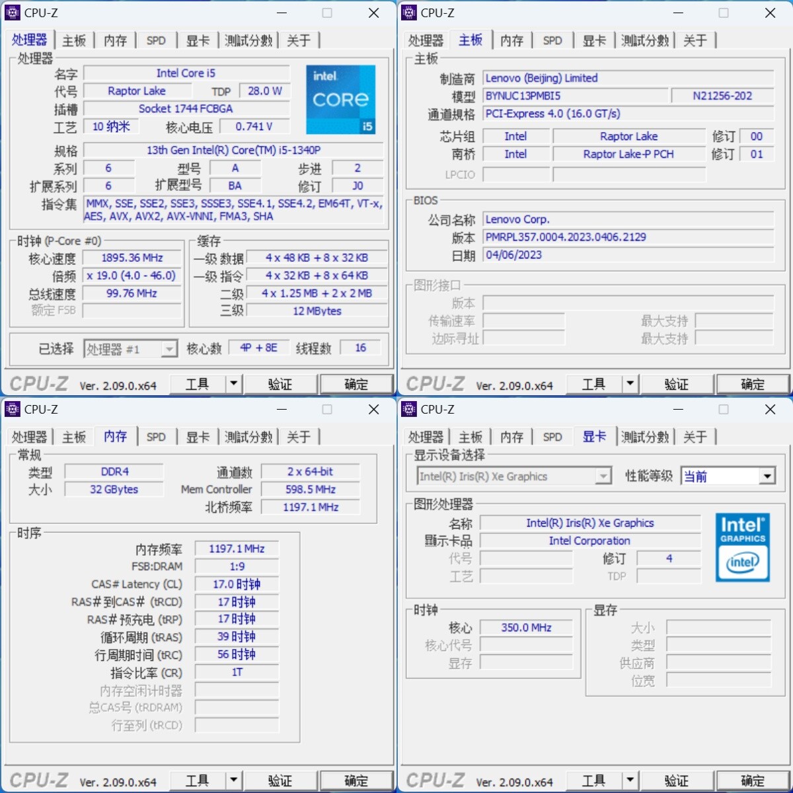Viewport: 793px width, 793px height.
Task: Close the memory tab CPU-Z window
Action: point(373,410)
